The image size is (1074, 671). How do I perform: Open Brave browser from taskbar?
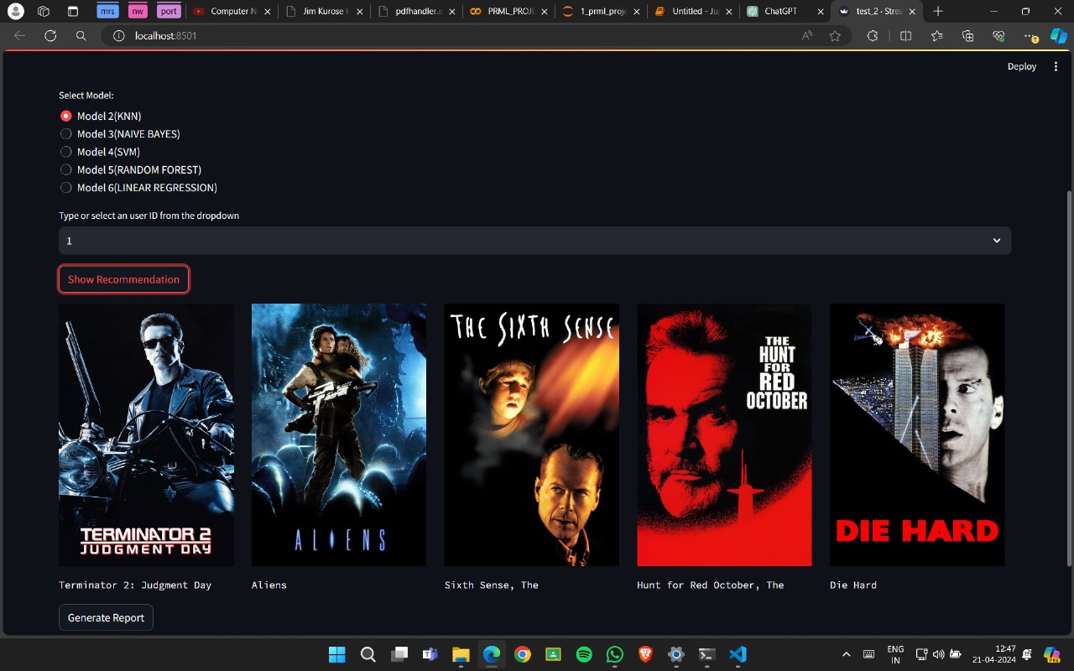pyautogui.click(x=645, y=654)
